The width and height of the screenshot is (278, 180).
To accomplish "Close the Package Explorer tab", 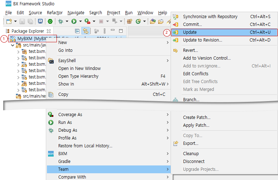I will click(49, 31).
